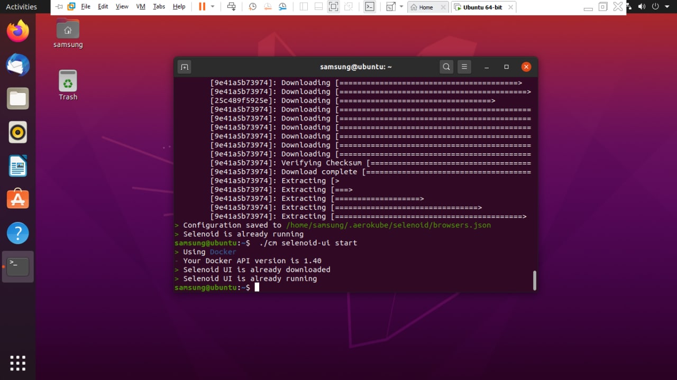This screenshot has width=677, height=380.
Task: Open the VMware View menu
Action: click(x=122, y=7)
